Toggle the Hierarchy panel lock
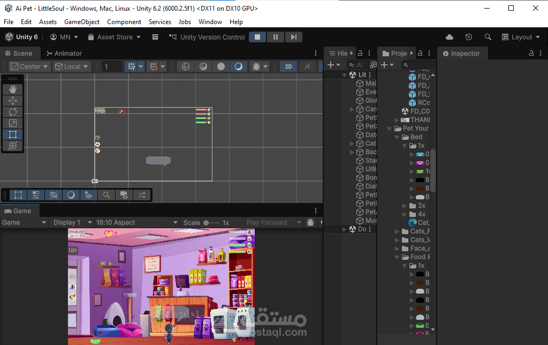548x345 pixels. (x=360, y=54)
